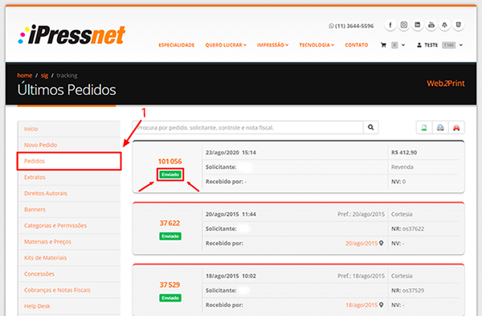Image resolution: width=482 pixels, height=316 pixels.
Task: Click the 23/ago/2020 15:14 order date
Action: click(x=231, y=153)
